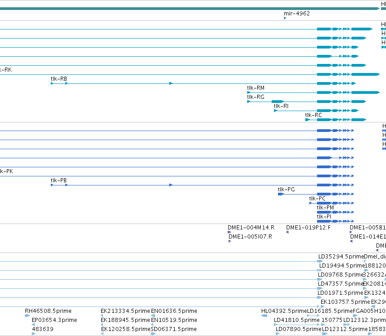
Task: Select the LD19494.5prime EST label
Action: (342, 266)
